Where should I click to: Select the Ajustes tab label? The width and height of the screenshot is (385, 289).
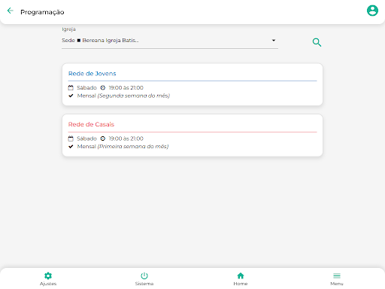[x=48, y=284]
